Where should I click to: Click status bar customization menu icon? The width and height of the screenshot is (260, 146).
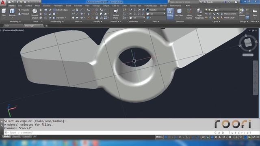click(258, 137)
